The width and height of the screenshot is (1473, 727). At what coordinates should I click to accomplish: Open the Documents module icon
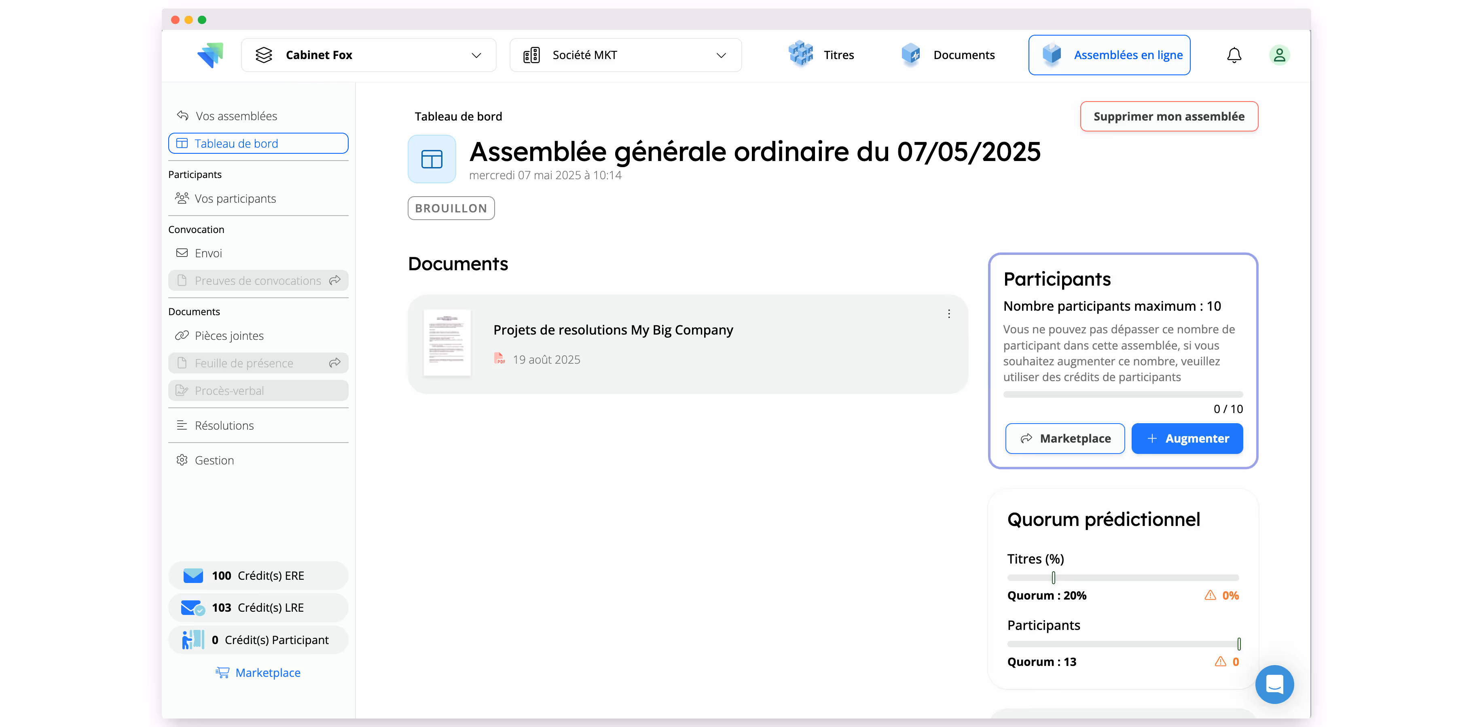tap(912, 54)
